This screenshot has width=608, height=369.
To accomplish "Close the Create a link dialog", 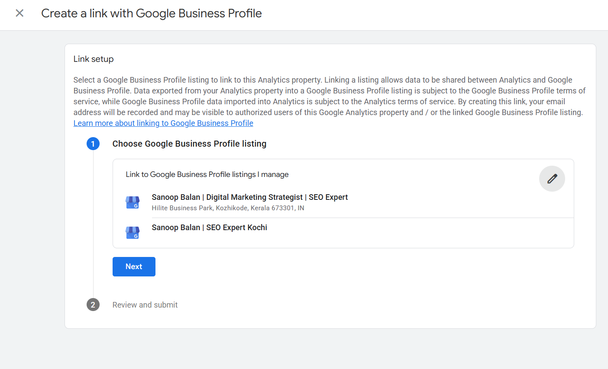I will click(x=19, y=13).
